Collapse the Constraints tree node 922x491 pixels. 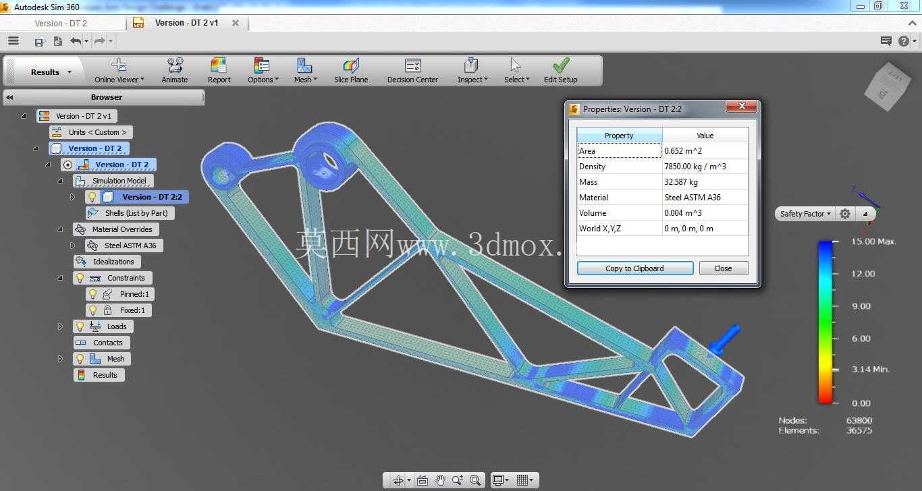pos(60,278)
